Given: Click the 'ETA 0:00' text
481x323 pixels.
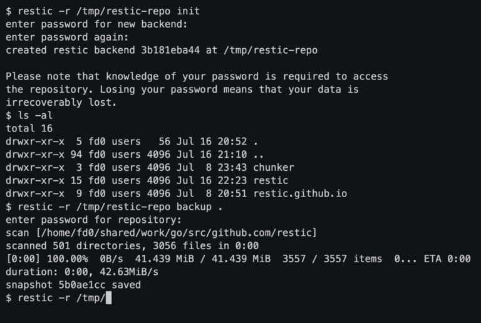Looking at the screenshot, I should coord(447,259).
